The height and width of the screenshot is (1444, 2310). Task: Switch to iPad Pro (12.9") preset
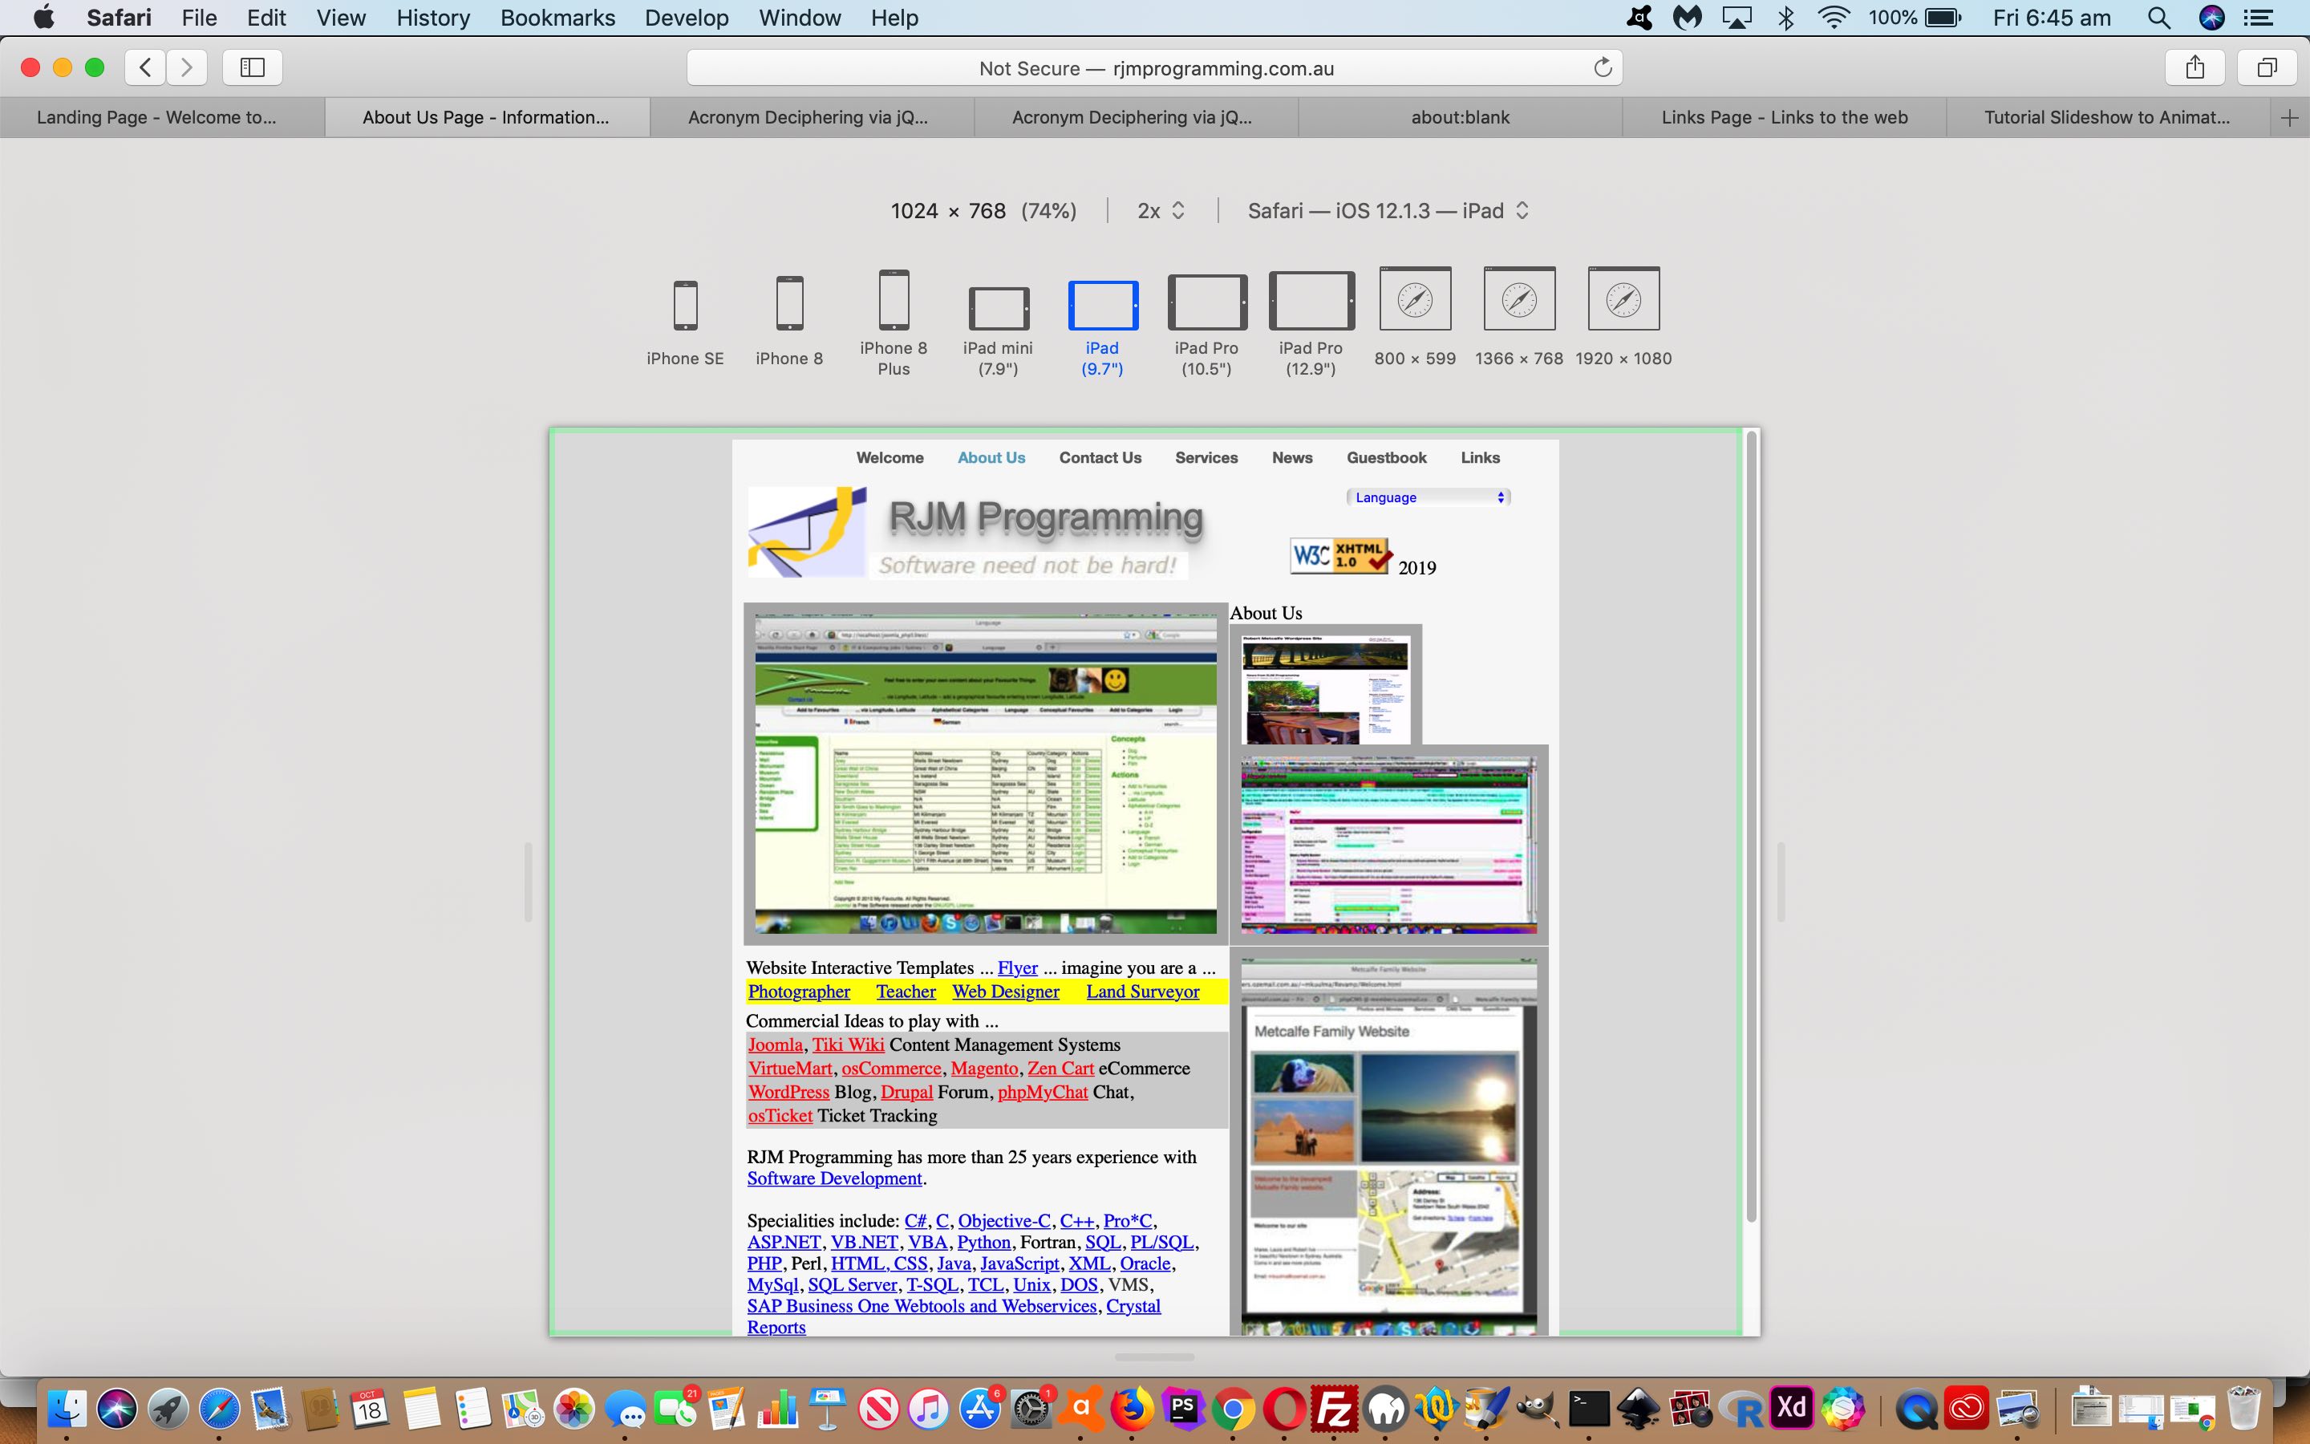tap(1311, 324)
